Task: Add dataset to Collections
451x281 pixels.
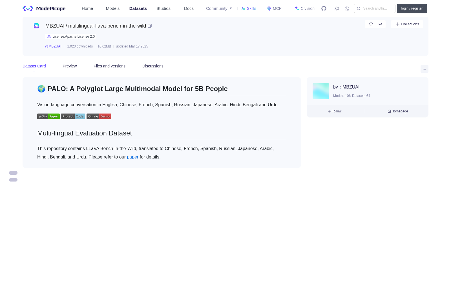Action: pos(407,24)
